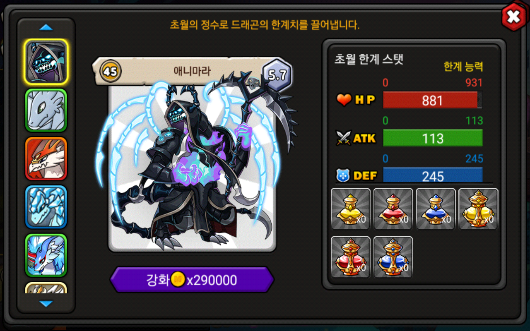
Task: Select the red-orange horned dragon portrait
Action: click(46, 159)
